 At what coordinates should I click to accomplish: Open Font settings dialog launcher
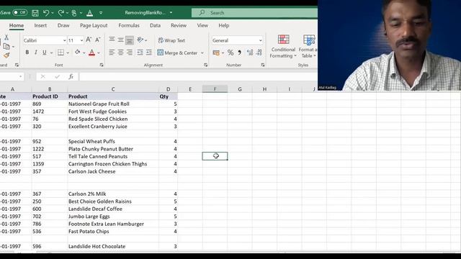102,65
